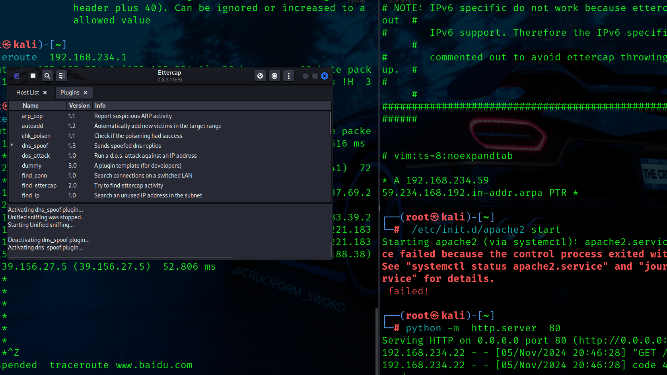Click 'python -m http.server 80' command in right terminal
The height and width of the screenshot is (375, 667).
(483, 328)
